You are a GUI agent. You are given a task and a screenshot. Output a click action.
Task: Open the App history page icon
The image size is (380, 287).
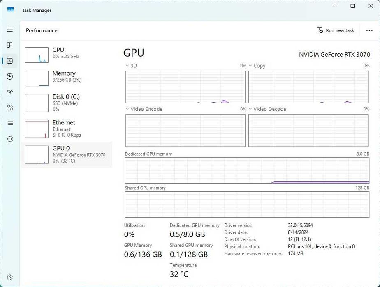[10, 76]
